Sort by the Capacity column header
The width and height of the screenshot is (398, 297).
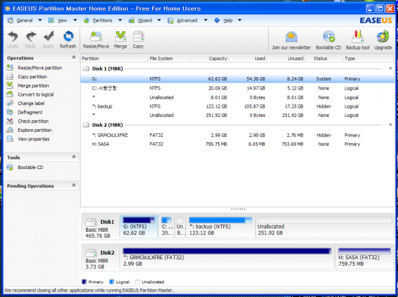click(x=209, y=58)
